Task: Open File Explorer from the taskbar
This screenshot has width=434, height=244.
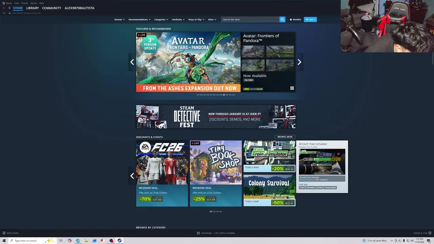Action: [86, 241]
